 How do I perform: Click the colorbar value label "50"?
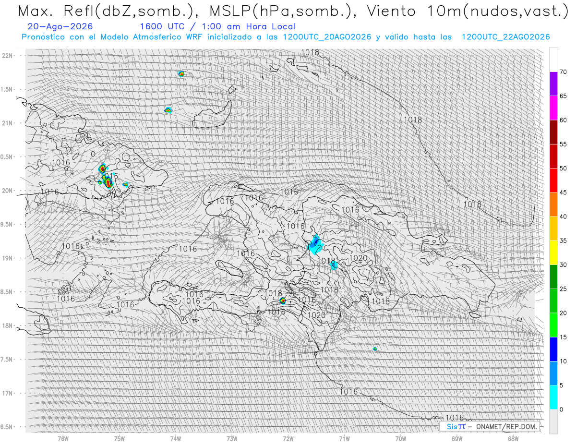coord(563,168)
